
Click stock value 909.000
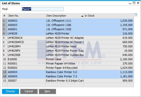point(128,81)
